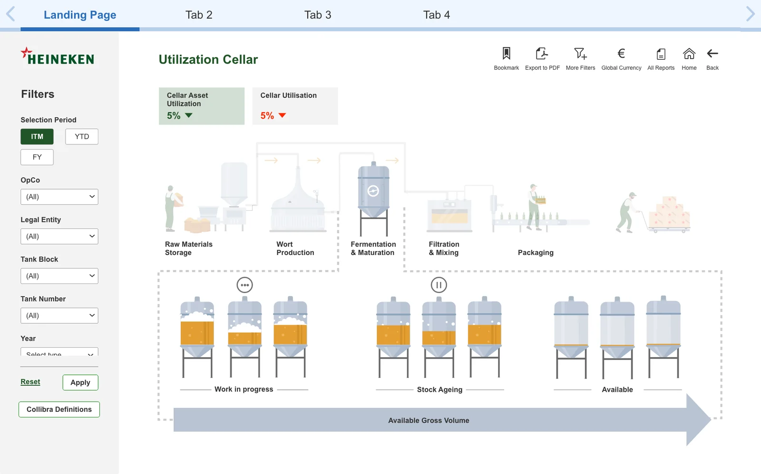Select the Raw Materials Storage illustration
This screenshot has width=761, height=474.
click(x=206, y=197)
